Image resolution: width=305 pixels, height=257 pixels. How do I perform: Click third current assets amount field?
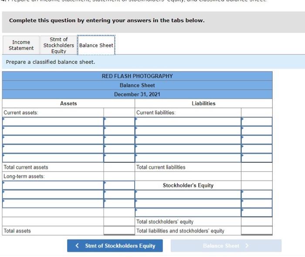point(119,140)
